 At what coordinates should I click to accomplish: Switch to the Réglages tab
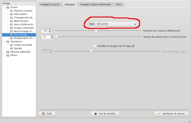point(70,4)
